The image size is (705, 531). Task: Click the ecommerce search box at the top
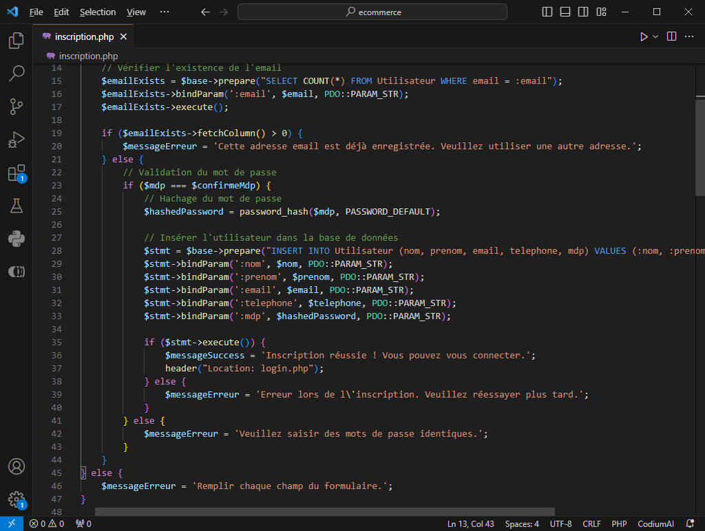372,12
